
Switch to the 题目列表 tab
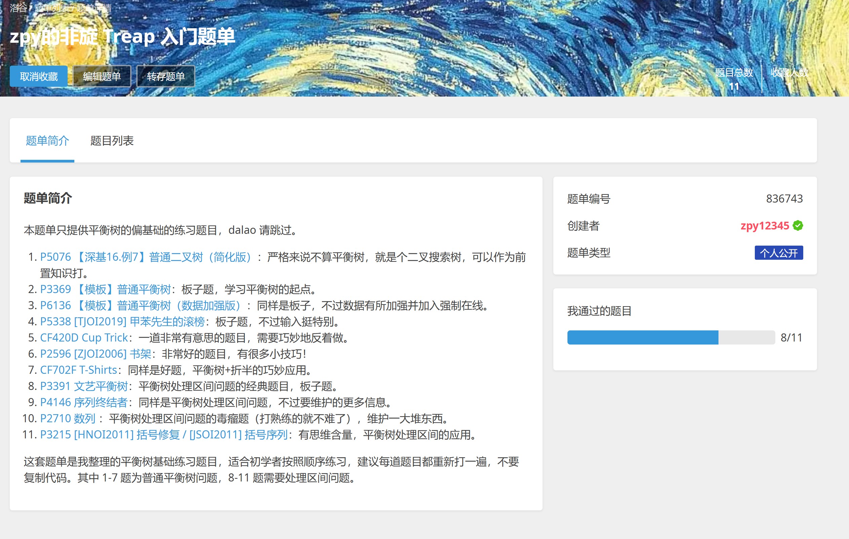(x=112, y=141)
